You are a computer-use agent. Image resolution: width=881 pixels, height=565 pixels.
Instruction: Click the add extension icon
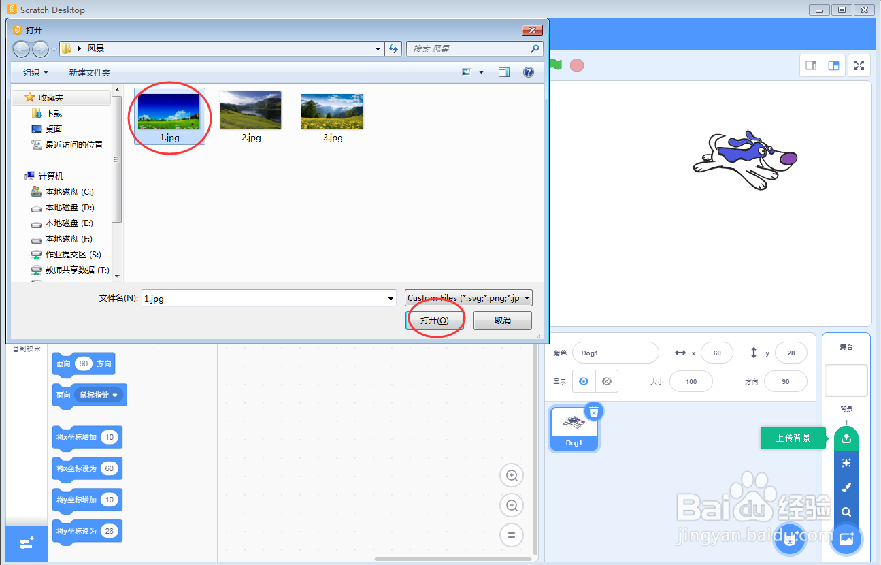pyautogui.click(x=27, y=543)
